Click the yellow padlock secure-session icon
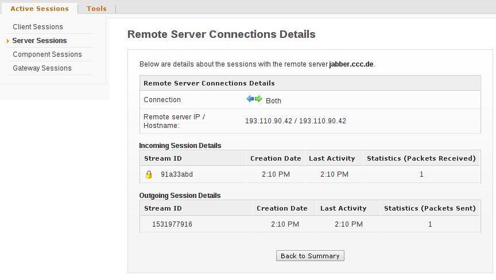This screenshot has width=496, height=280. (x=149, y=174)
